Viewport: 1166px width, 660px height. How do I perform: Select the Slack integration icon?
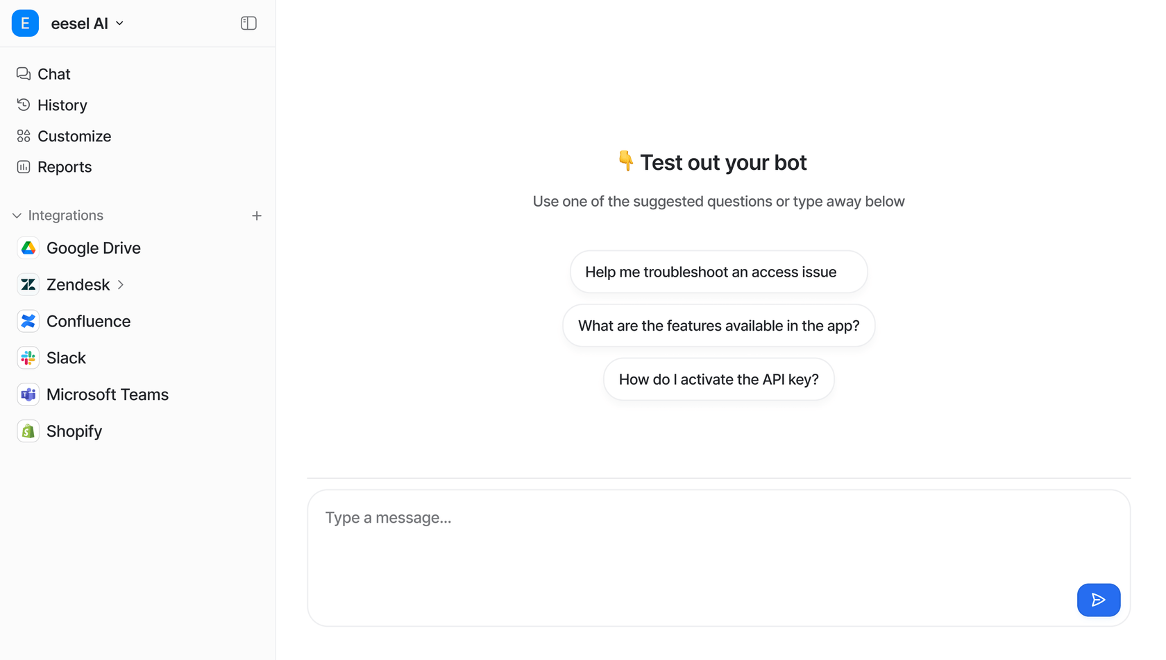click(28, 358)
